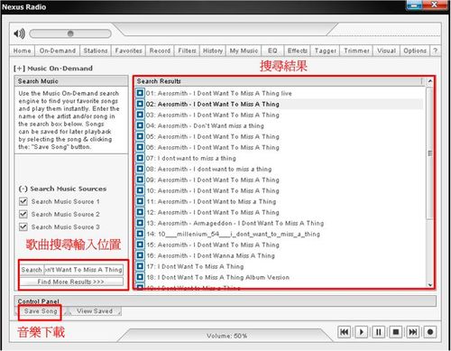Skip to next track button
451x351 pixels.
[413, 332]
